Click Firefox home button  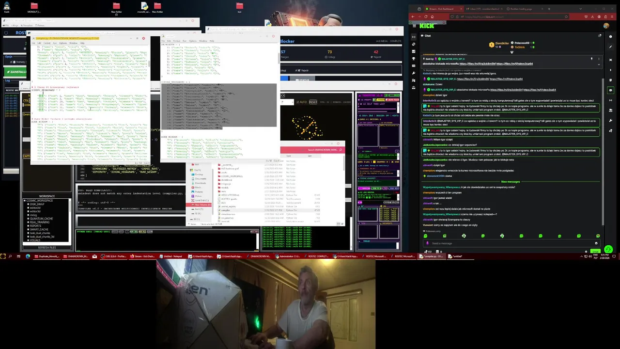click(432, 16)
